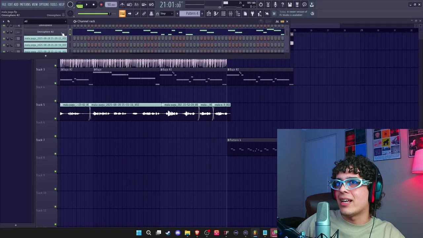Click the main pitch knob
Image resolution: width=423 pixels, height=238 pixels.
click(x=70, y=14)
